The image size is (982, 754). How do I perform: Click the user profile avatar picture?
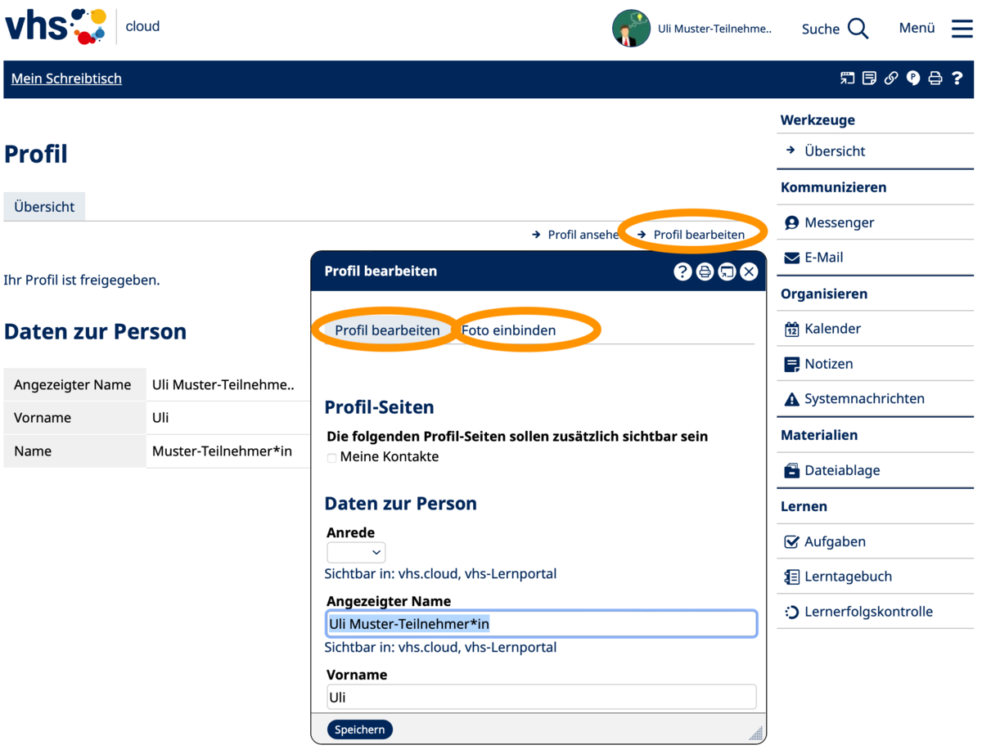tap(631, 29)
